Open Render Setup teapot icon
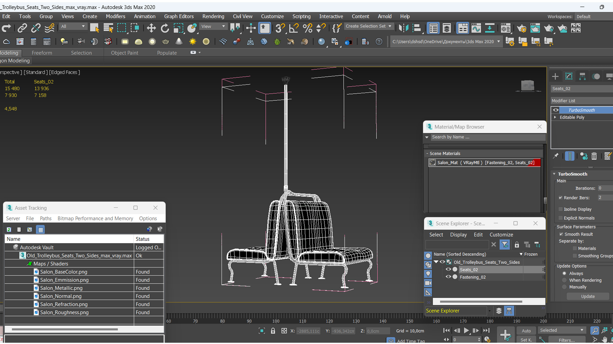This screenshot has height=344, width=613. click(x=522, y=28)
